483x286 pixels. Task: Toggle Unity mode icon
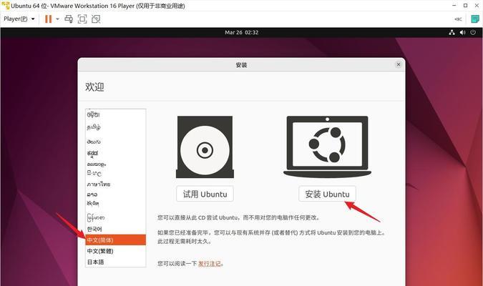point(96,19)
